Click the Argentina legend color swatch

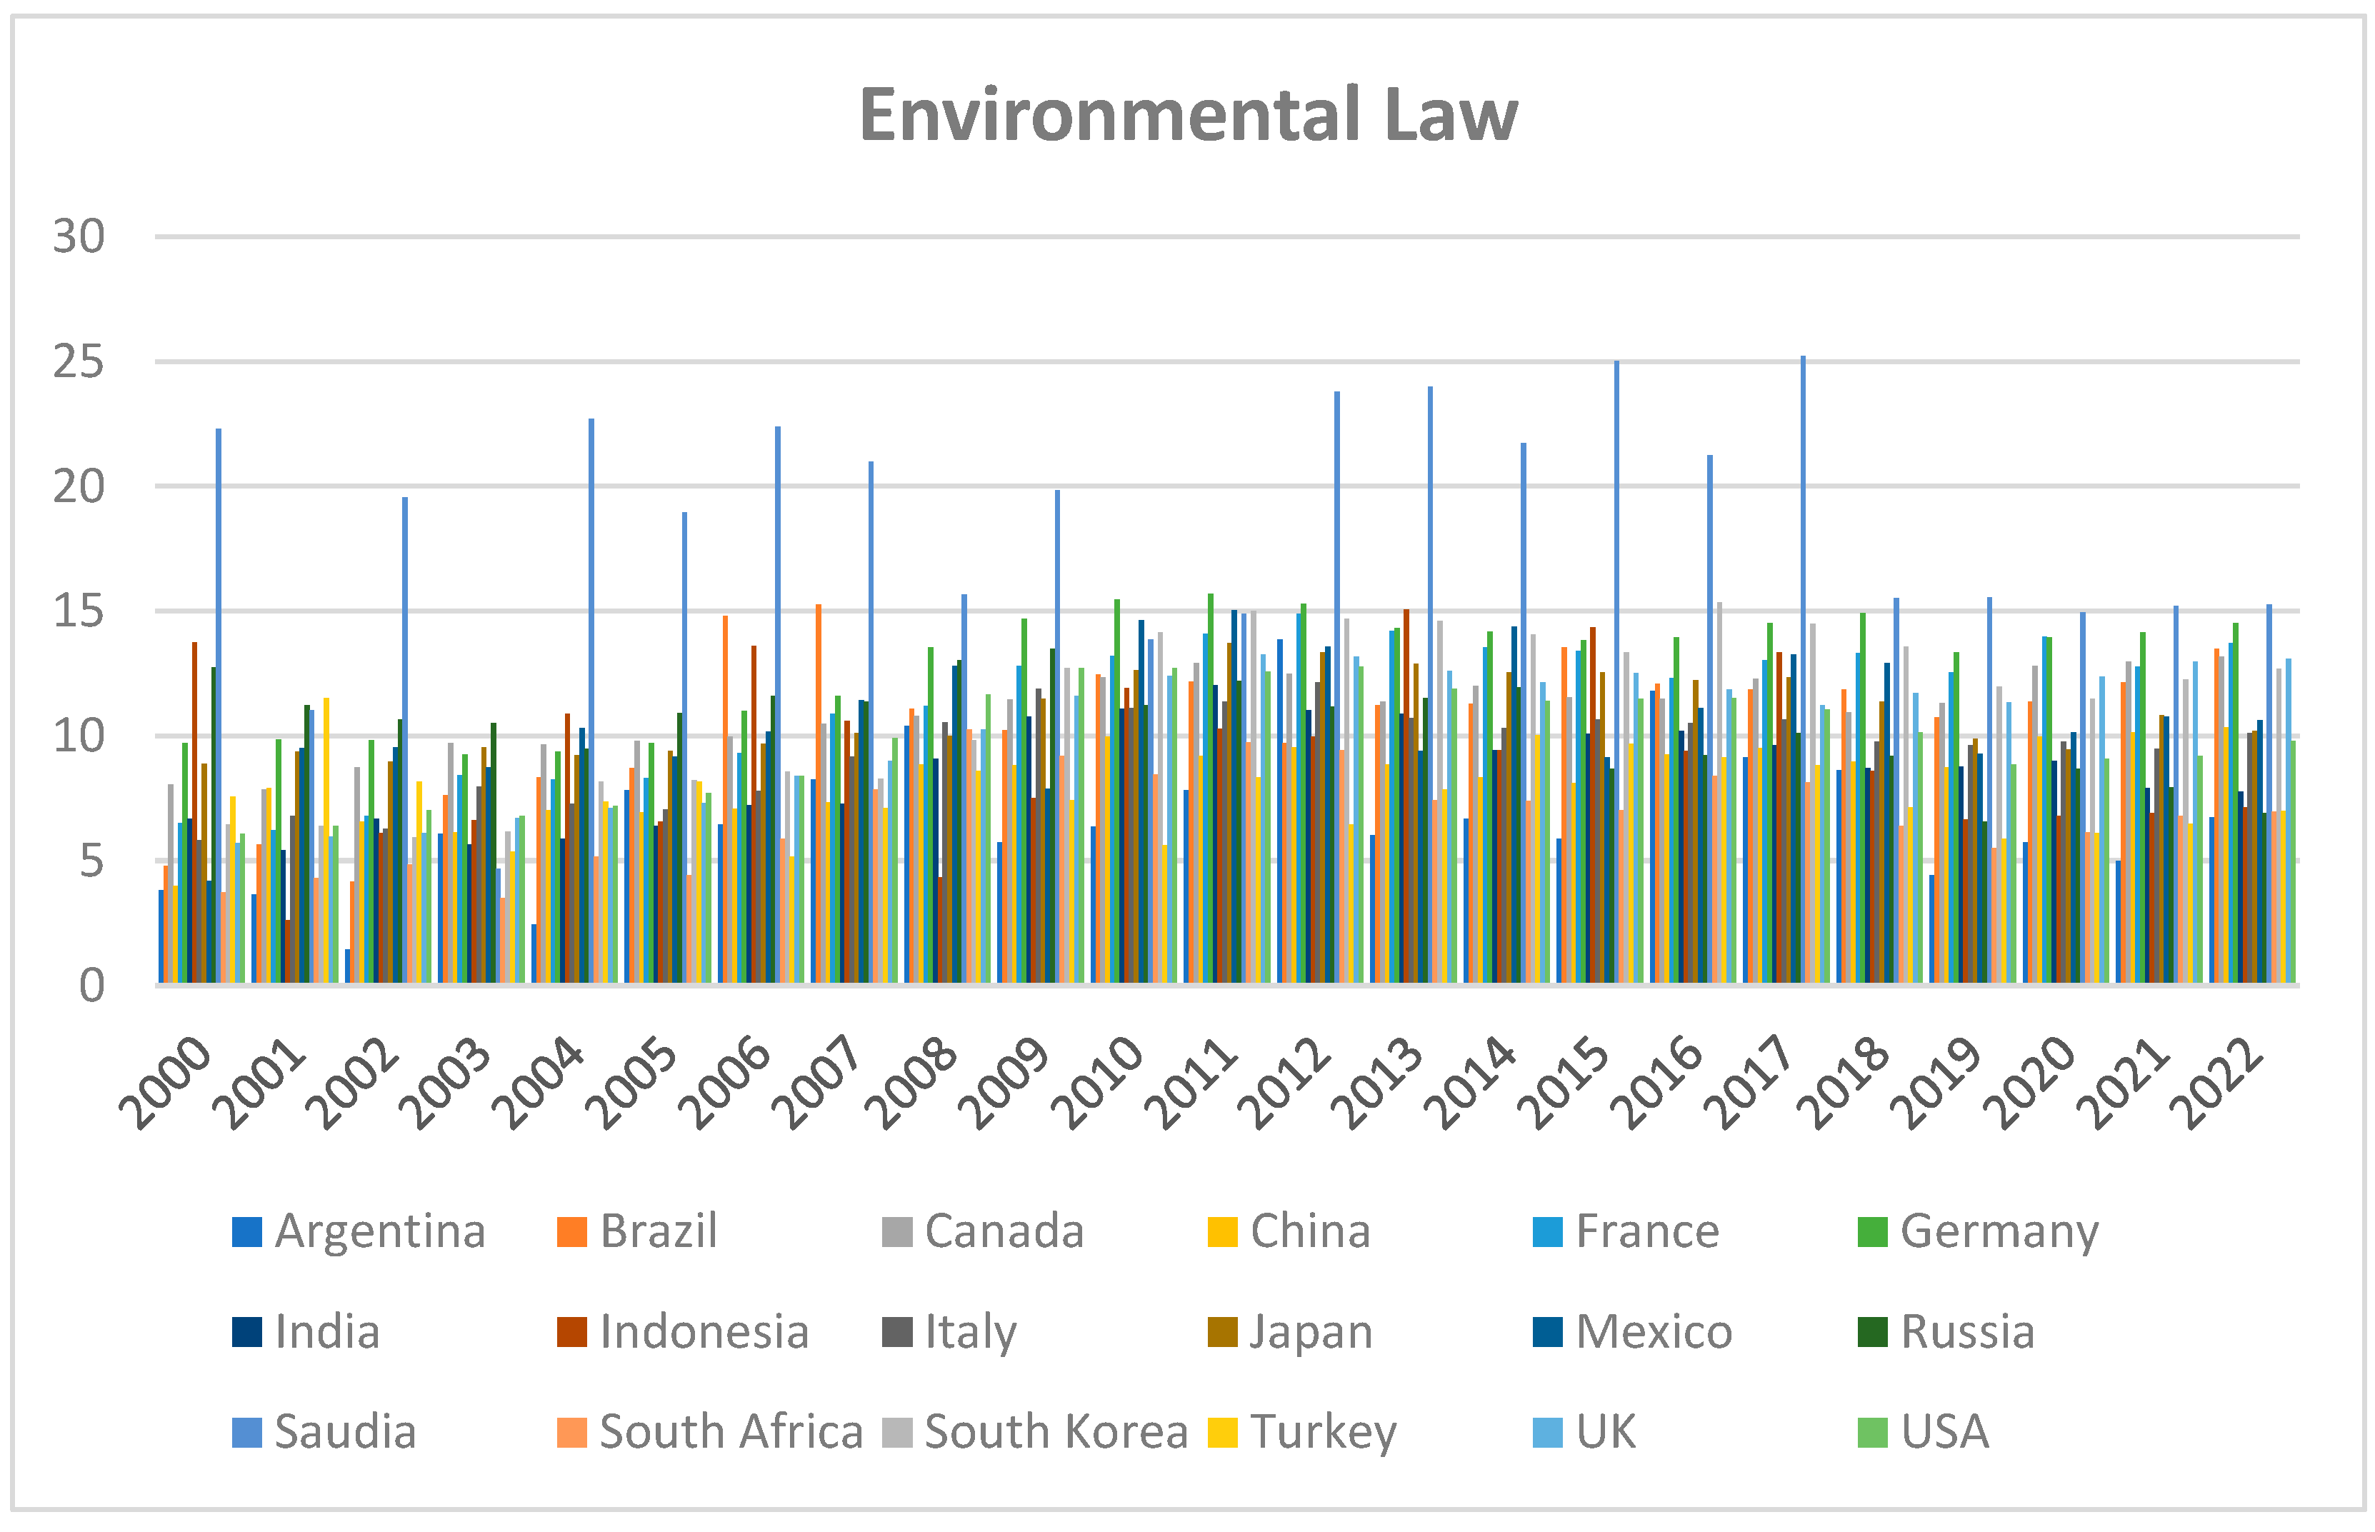click(246, 1231)
